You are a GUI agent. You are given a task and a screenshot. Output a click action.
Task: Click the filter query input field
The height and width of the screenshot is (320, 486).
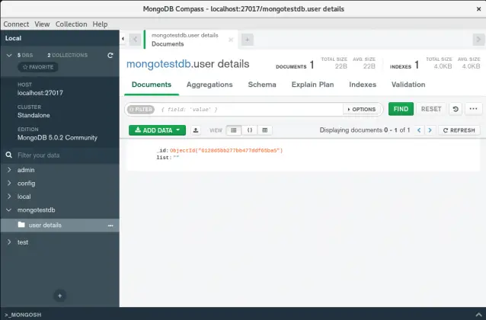(x=250, y=109)
